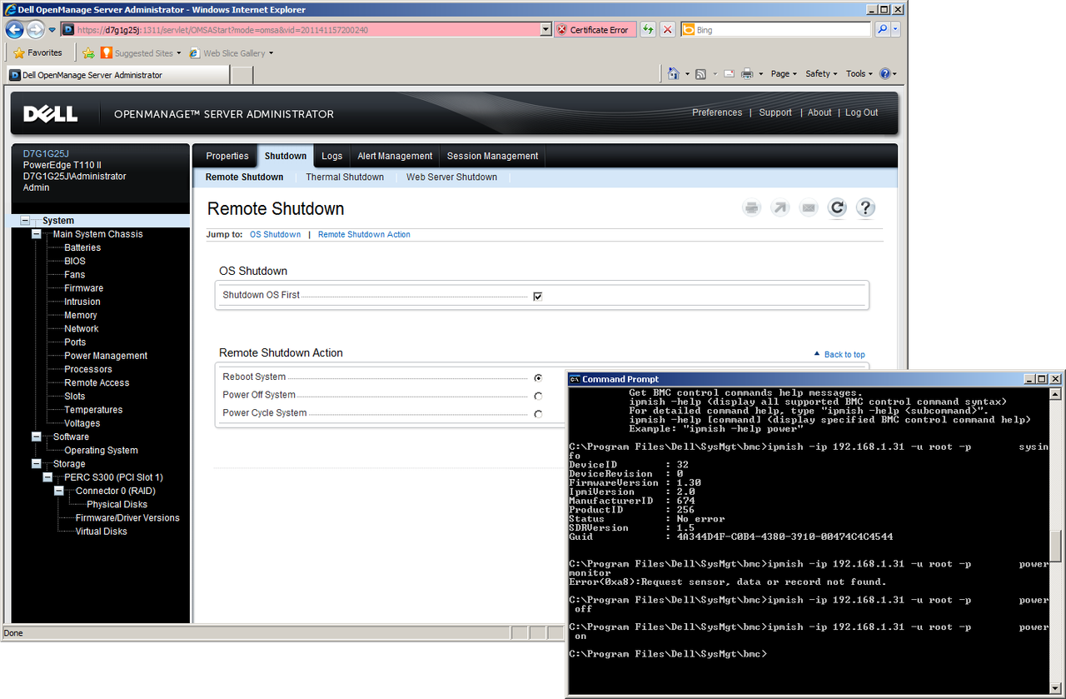Click the Command Prompt title bar icon

coord(575,379)
